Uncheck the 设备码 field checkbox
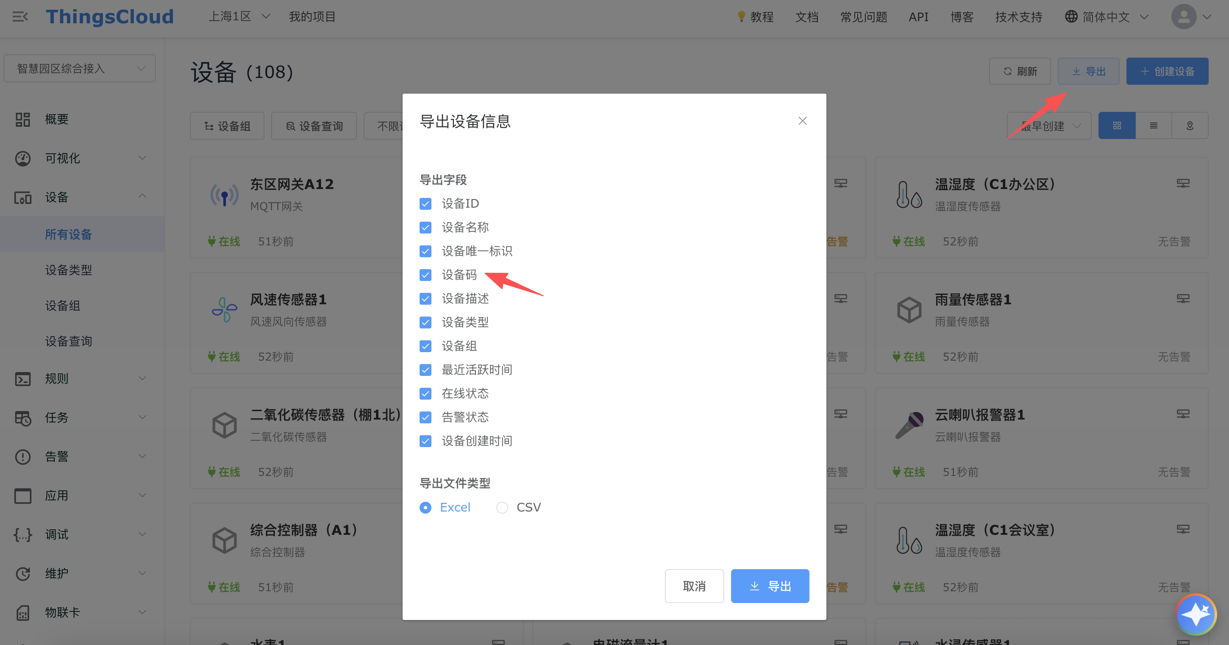Screen dimensions: 1229x645 point(425,275)
